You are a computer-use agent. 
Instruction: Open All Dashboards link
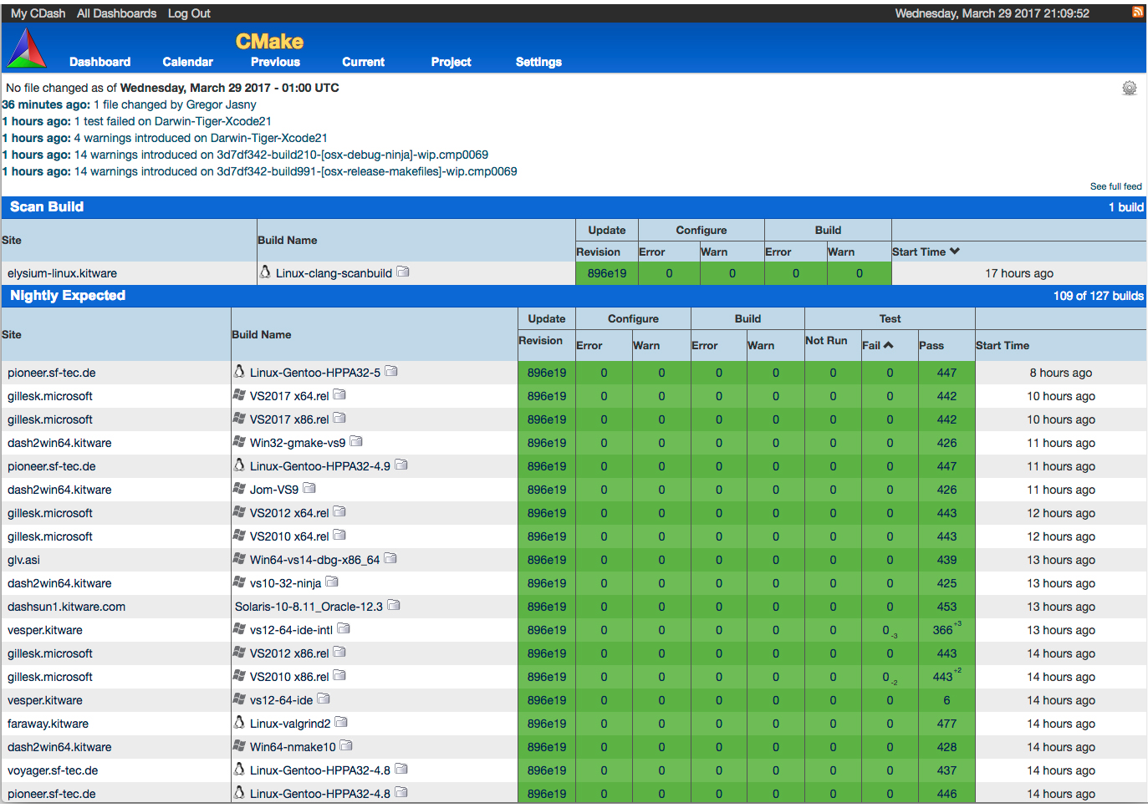click(x=117, y=13)
